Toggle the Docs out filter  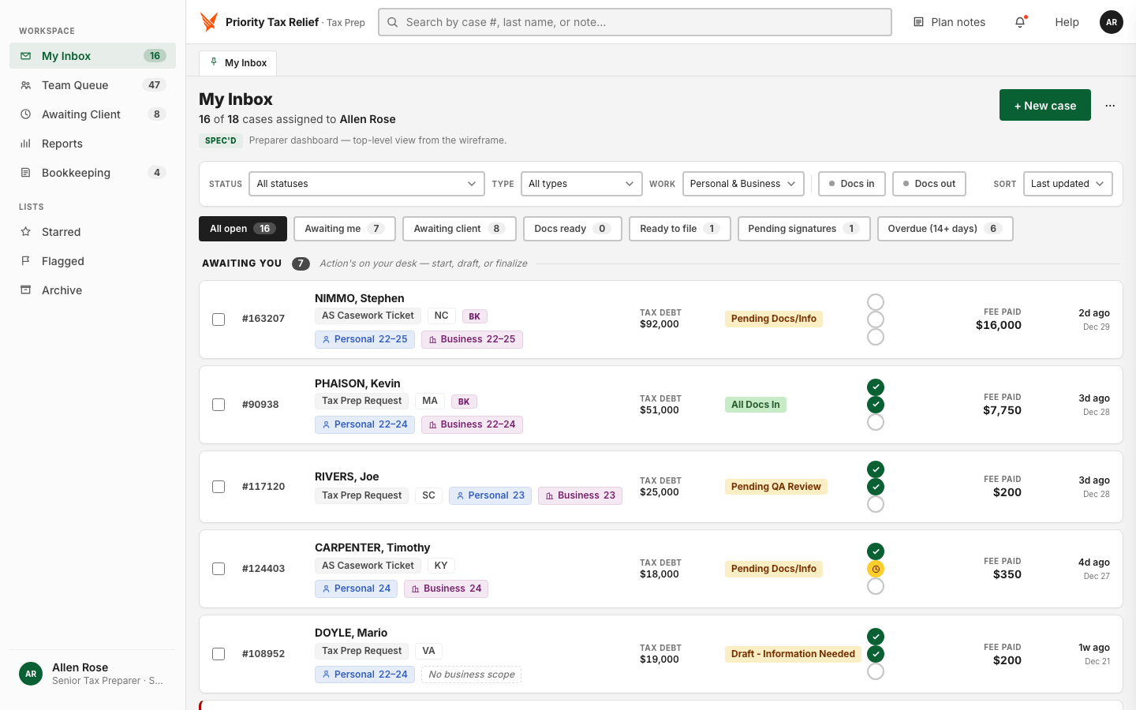pos(929,184)
